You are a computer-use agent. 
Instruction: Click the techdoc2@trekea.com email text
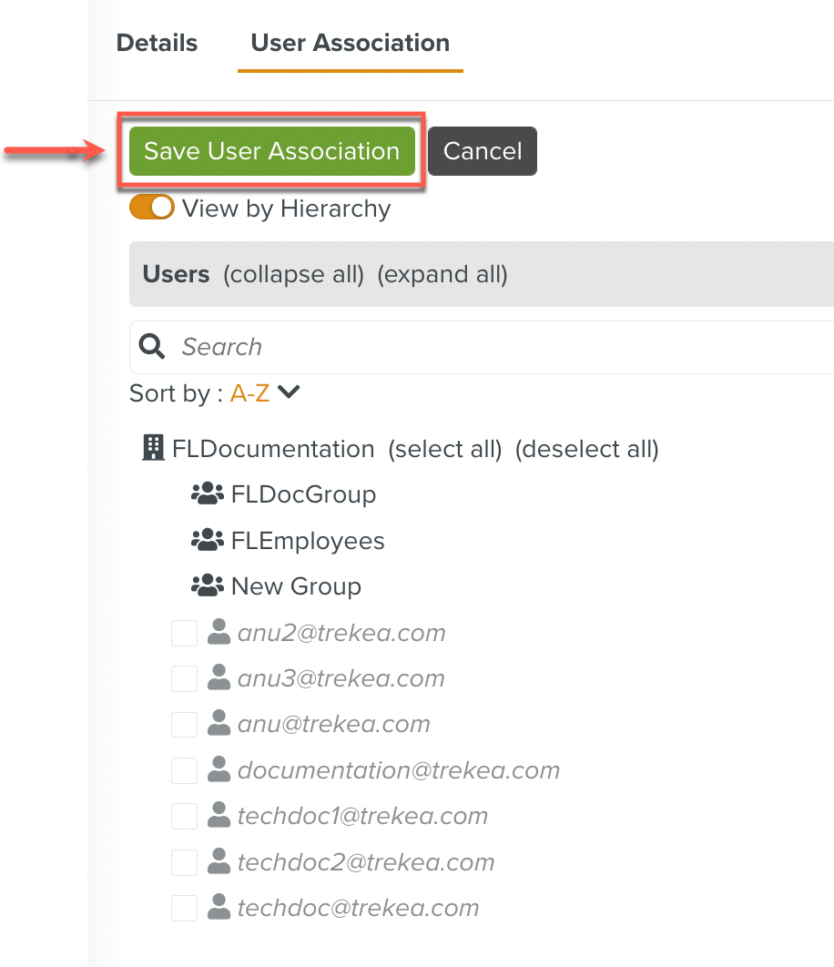pyautogui.click(x=366, y=862)
